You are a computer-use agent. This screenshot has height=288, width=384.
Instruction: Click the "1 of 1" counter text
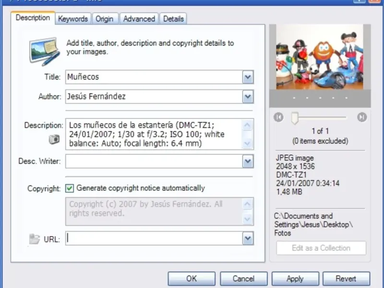[x=320, y=131]
